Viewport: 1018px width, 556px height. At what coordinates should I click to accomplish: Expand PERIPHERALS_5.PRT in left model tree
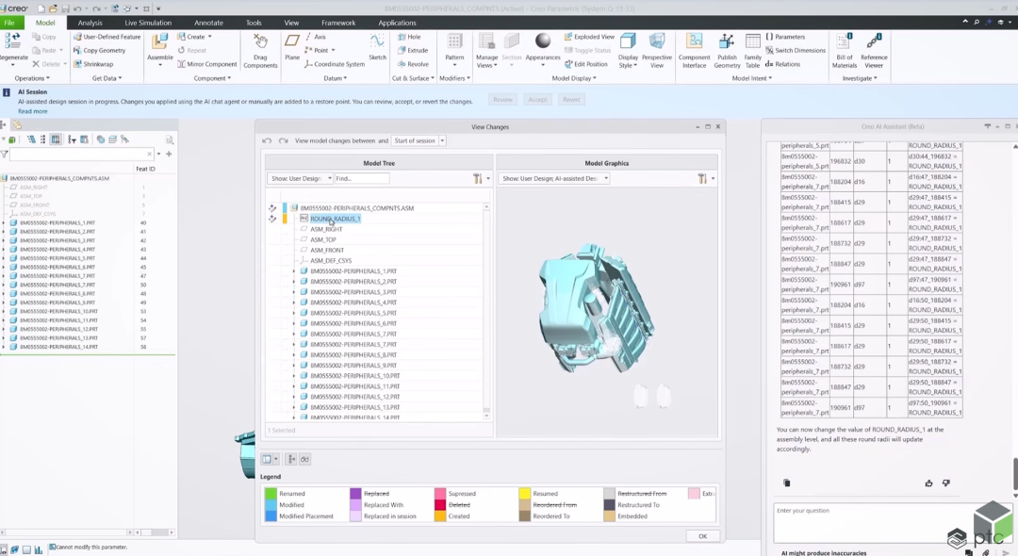pyautogui.click(x=4, y=258)
